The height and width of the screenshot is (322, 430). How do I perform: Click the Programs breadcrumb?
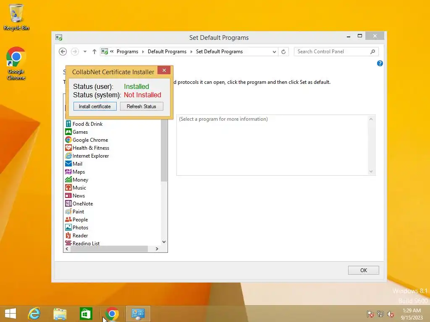pyautogui.click(x=127, y=52)
